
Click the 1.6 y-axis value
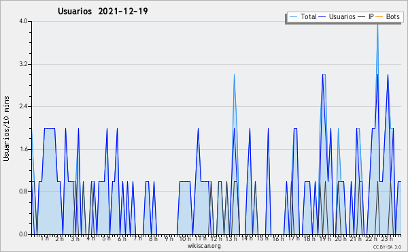(x=23, y=149)
